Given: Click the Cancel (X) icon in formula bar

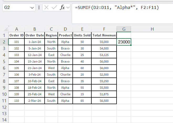Looking at the screenshot, I should 47,8.
